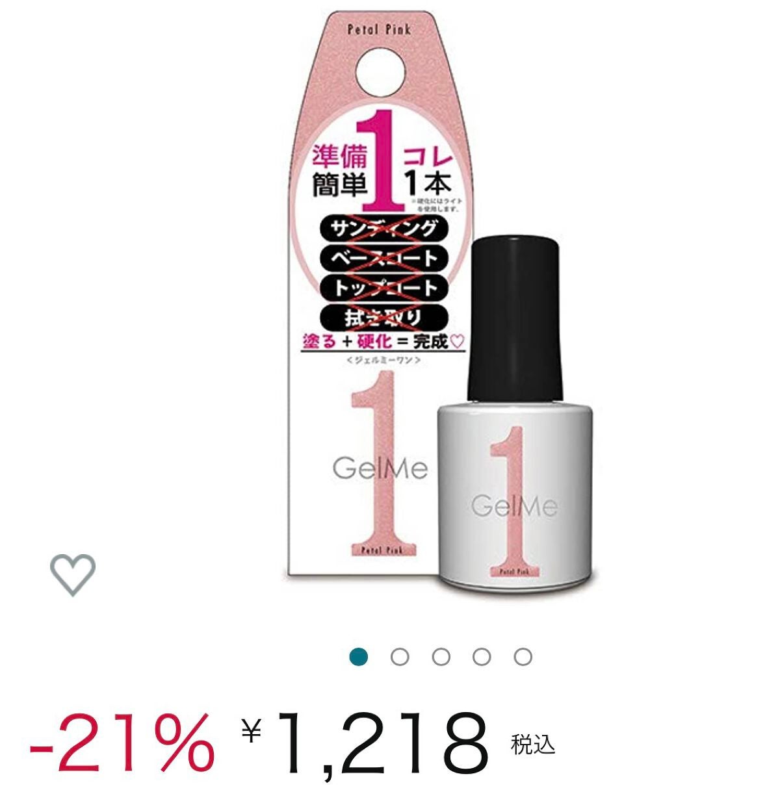Click the crossed-out トップコート badge
Viewport: 780px width, 805px height.
pyautogui.click(x=383, y=288)
